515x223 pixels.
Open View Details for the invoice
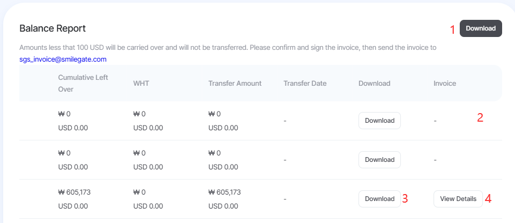(458, 199)
